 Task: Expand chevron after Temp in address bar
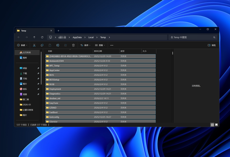point(109,37)
